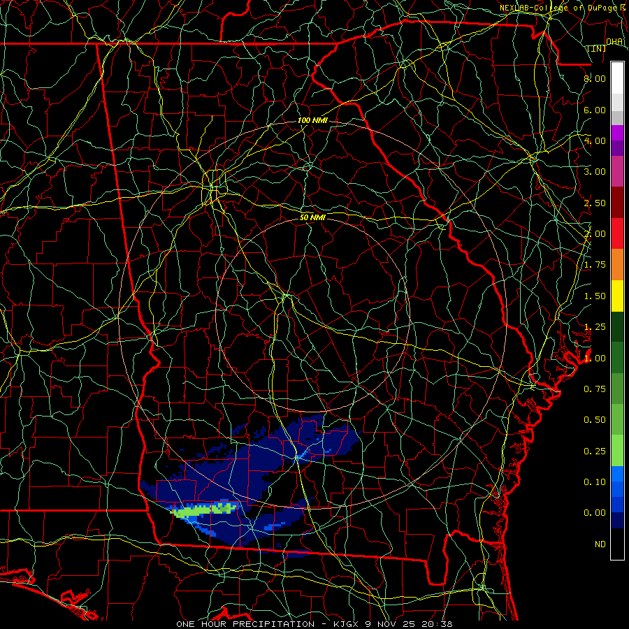Pick the pink swatch beside the 3.00 label
Image resolution: width=629 pixels, height=629 pixels.
point(617,172)
